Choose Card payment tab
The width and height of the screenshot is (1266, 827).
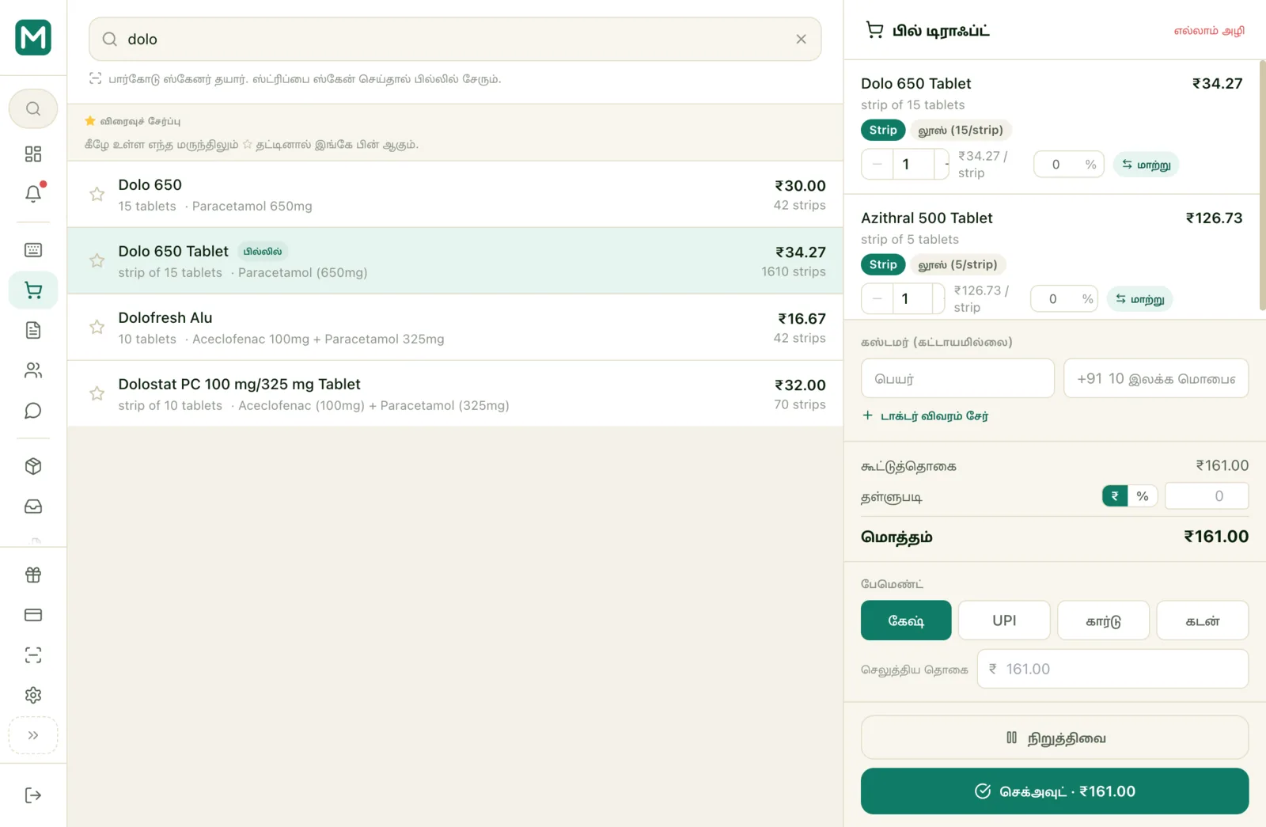coord(1103,620)
